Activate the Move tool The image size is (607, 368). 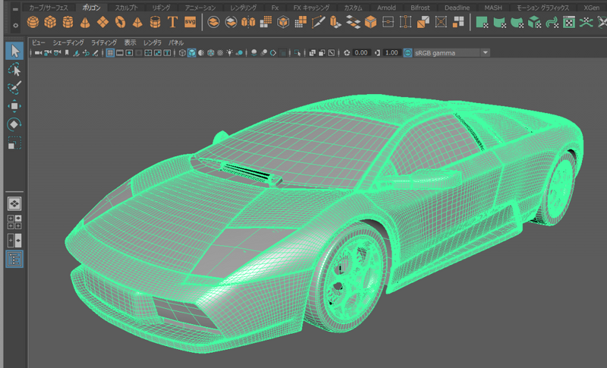(x=14, y=106)
